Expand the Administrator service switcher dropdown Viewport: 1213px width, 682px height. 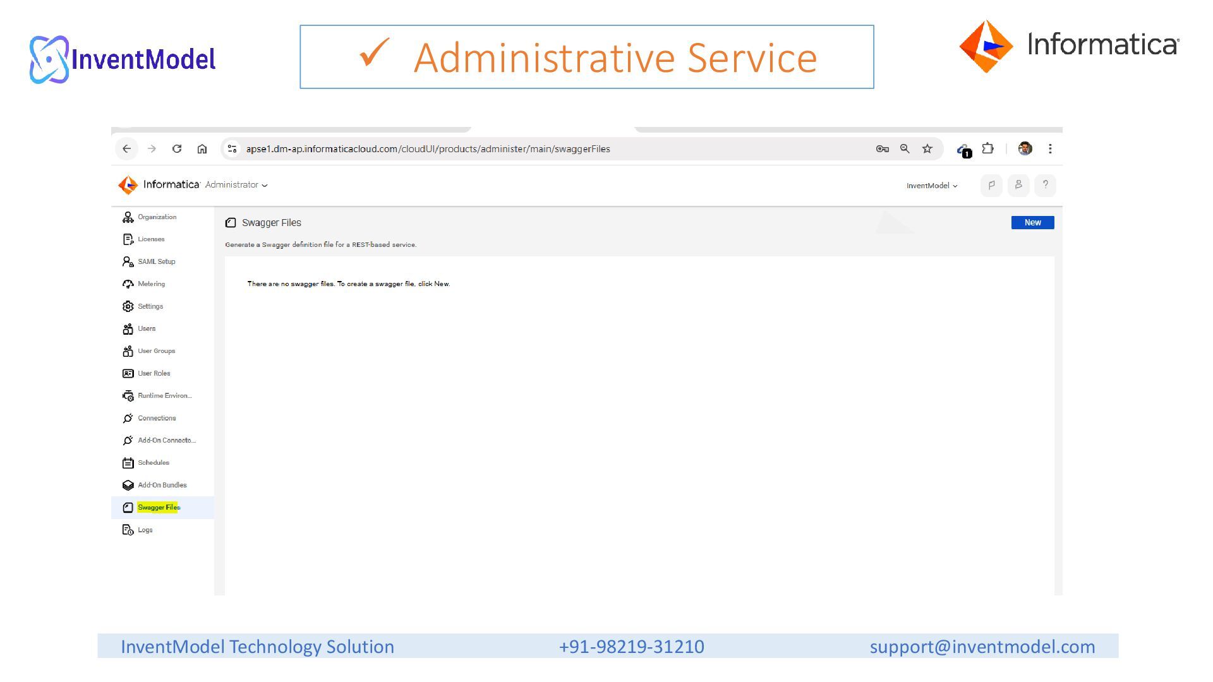pyautogui.click(x=236, y=185)
